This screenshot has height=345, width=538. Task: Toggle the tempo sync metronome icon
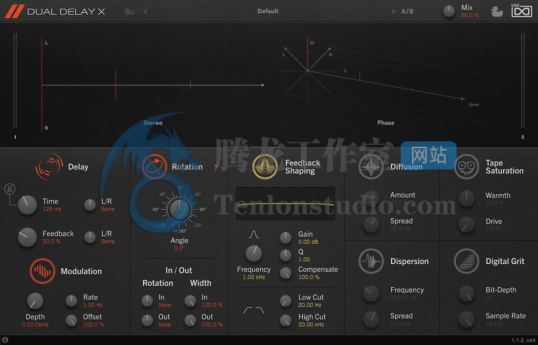(10, 189)
